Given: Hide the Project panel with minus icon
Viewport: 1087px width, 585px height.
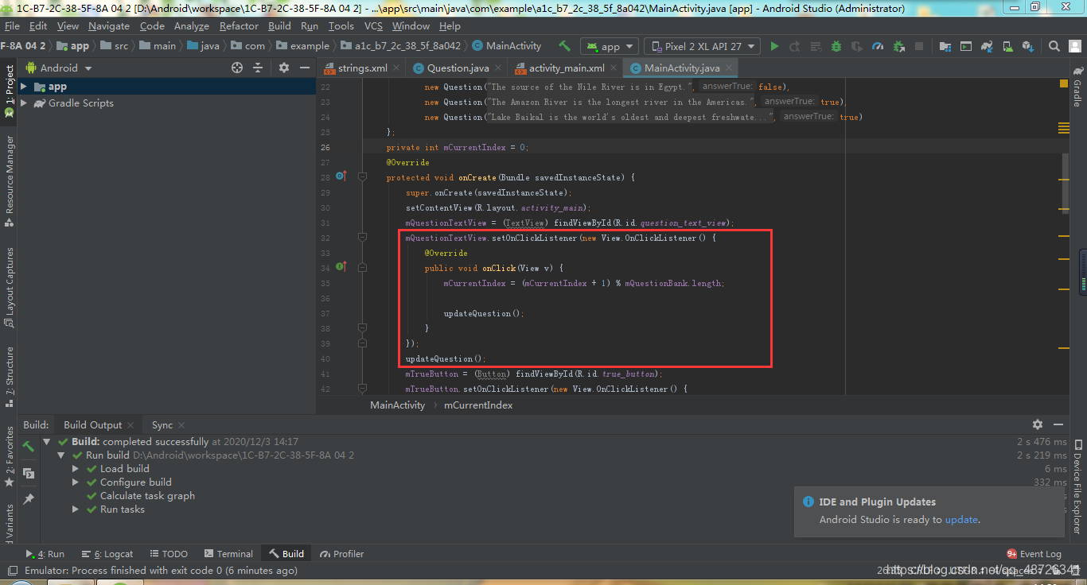Looking at the screenshot, I should tap(305, 68).
